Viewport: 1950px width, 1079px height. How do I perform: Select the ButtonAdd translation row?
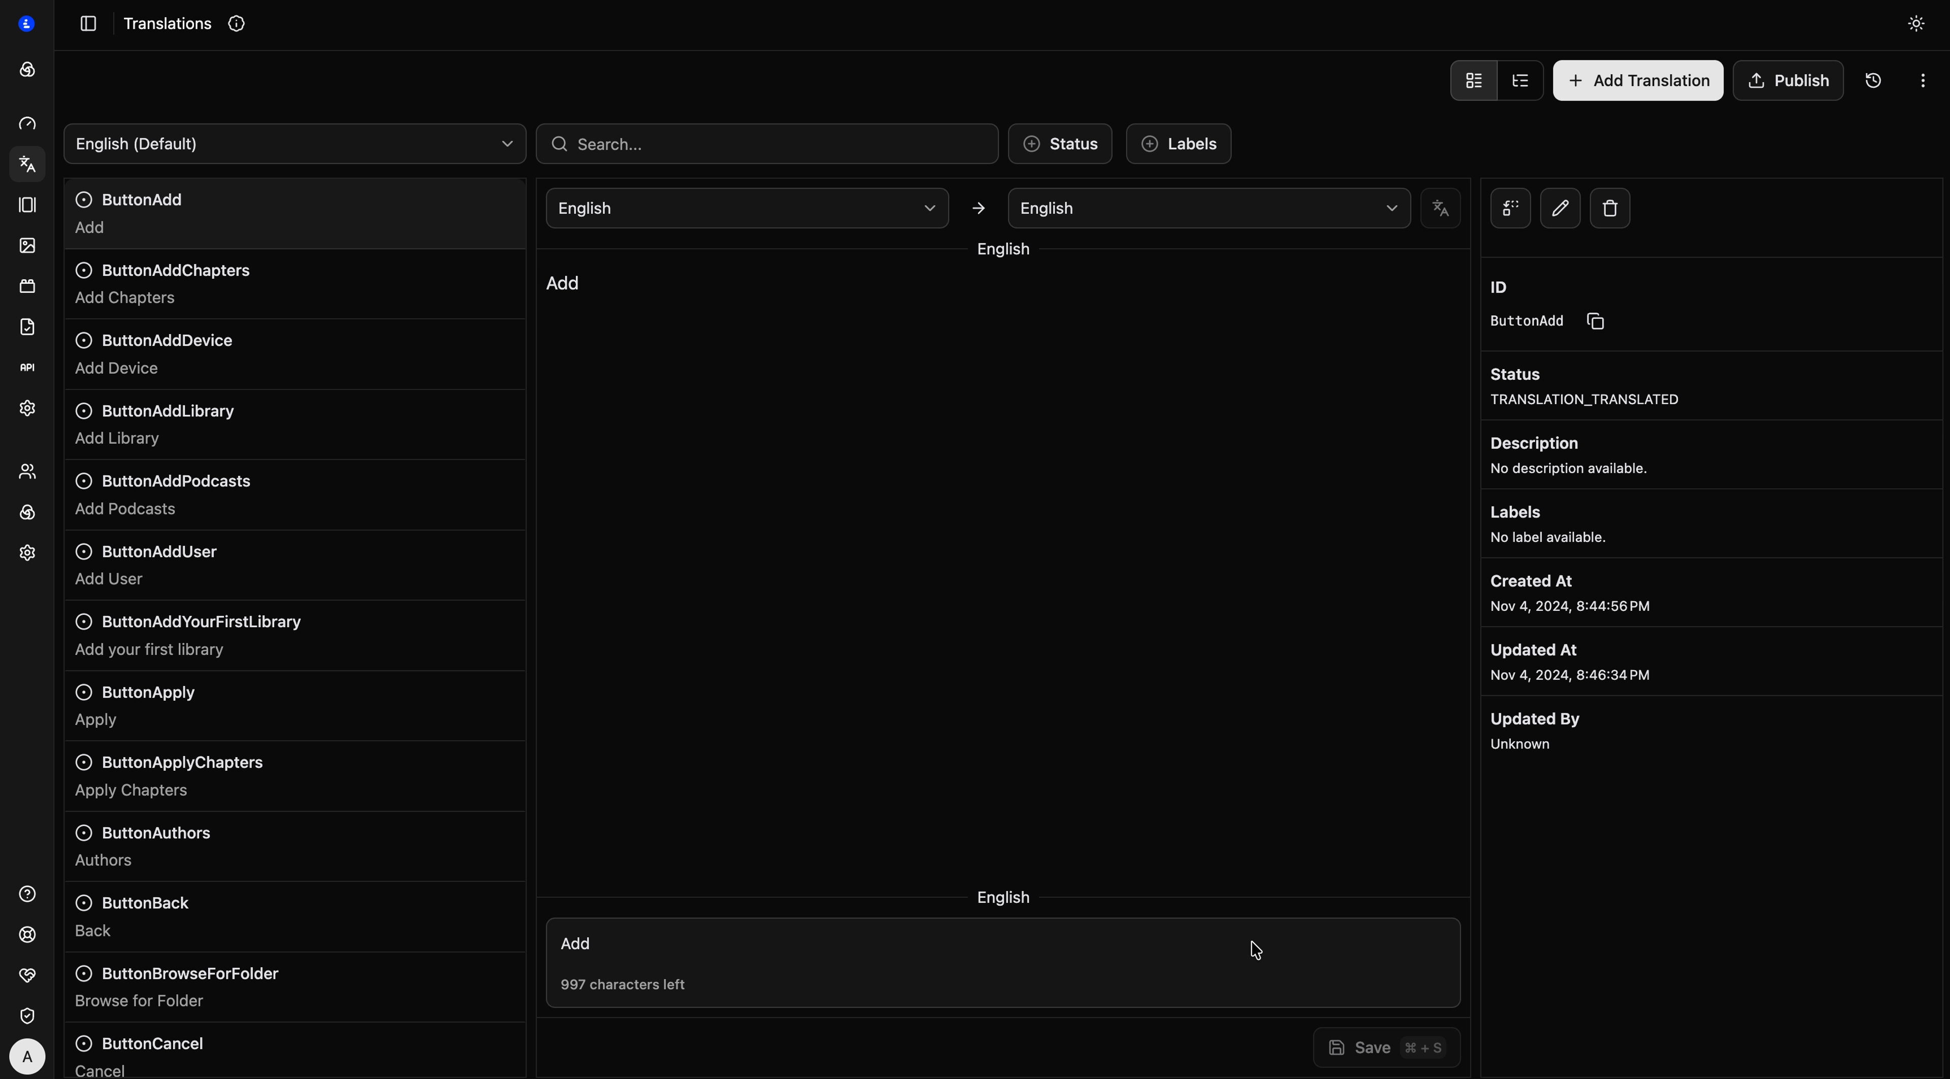[x=295, y=213]
